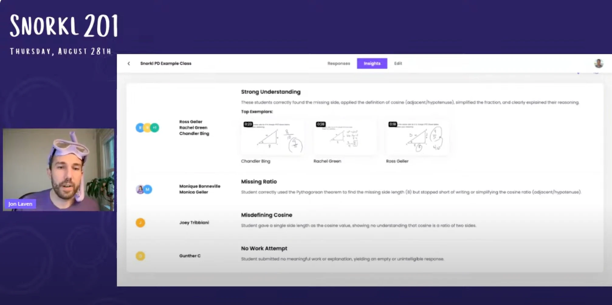Open the Edit tab

[398, 63]
